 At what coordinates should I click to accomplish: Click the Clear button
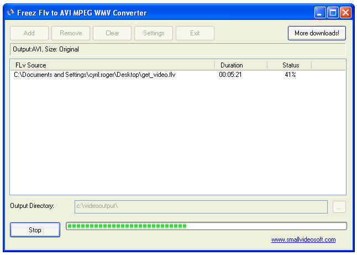[x=112, y=33]
